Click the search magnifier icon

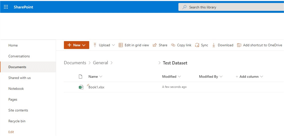coord(184,7)
